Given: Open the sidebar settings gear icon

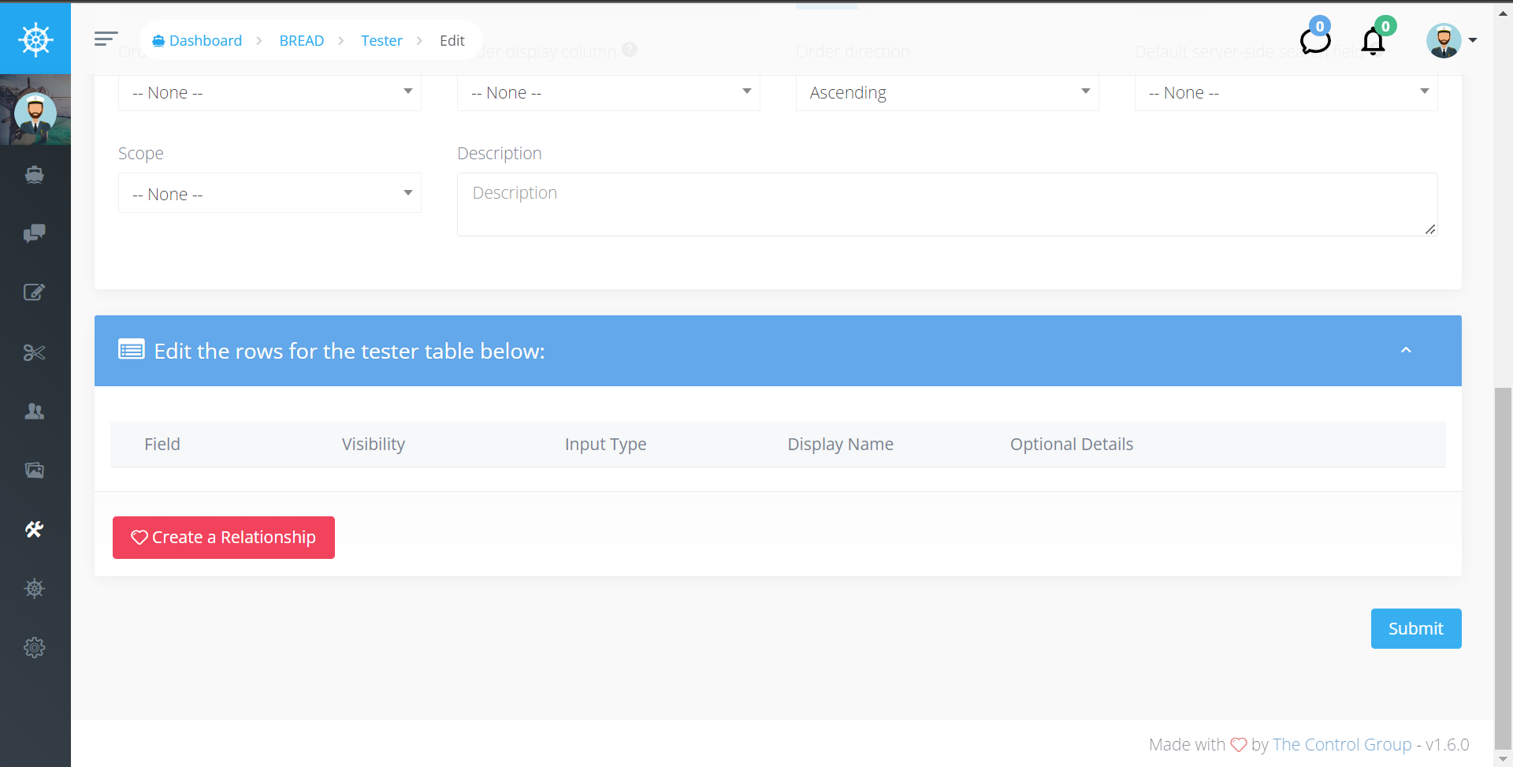Looking at the screenshot, I should pos(35,648).
